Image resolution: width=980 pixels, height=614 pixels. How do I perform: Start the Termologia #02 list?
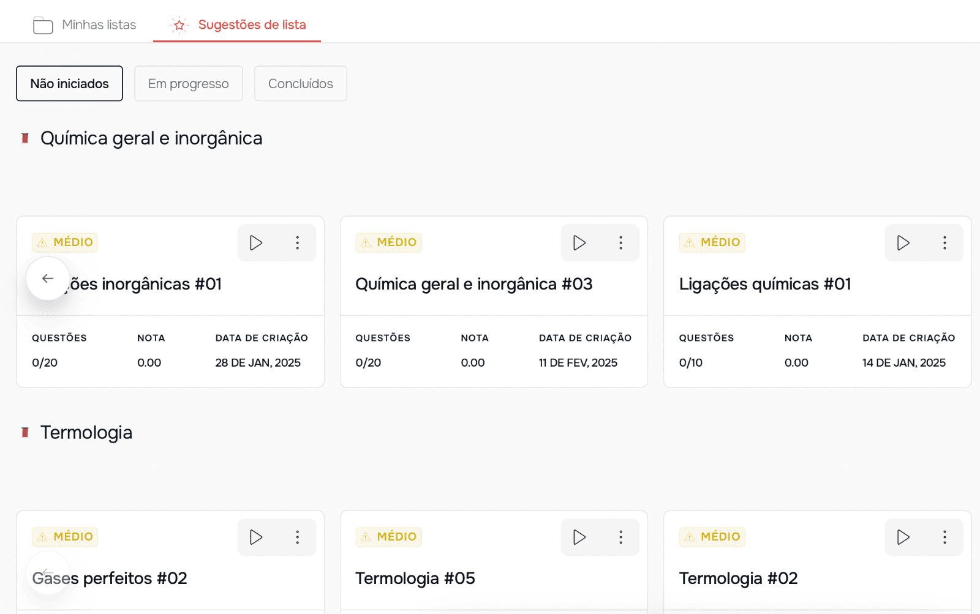click(903, 537)
